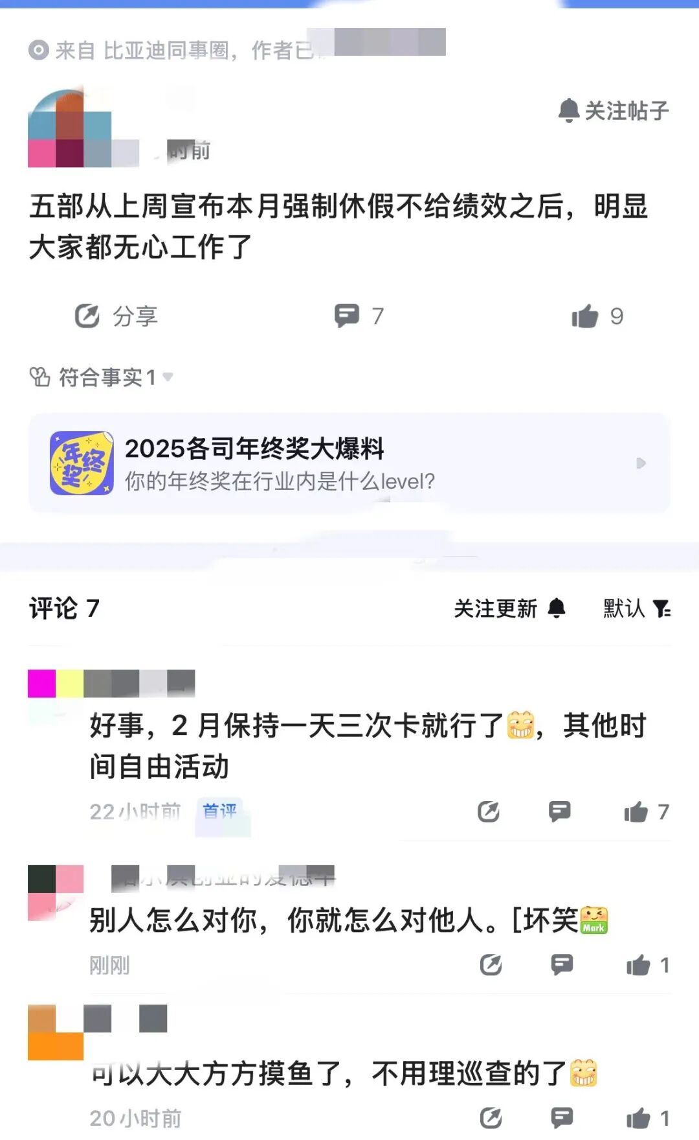
Task: Reply to the 别人怎么对你 comment
Action: (x=562, y=965)
